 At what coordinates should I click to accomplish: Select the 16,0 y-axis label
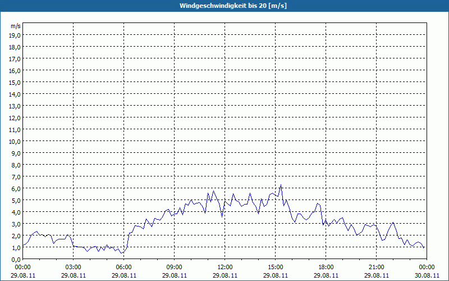(15, 71)
